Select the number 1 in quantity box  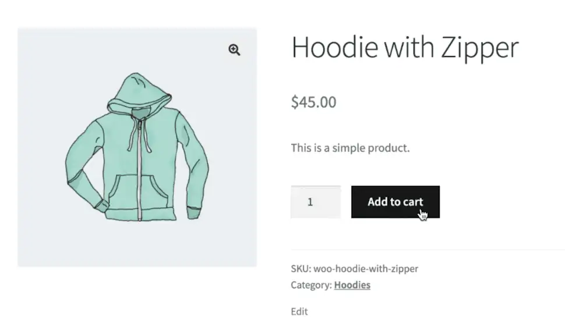[310, 203]
